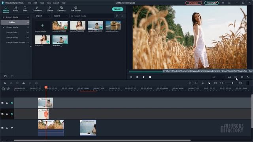Screen dimensions: 253x142
Task: Select Sample Green Screen item
Action: click(15, 43)
